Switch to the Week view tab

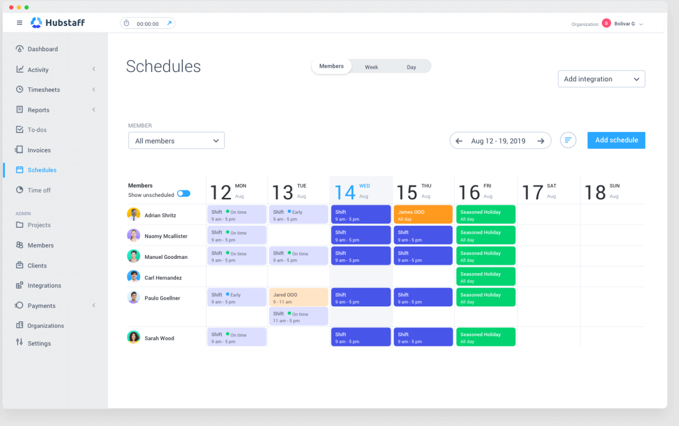pyautogui.click(x=371, y=67)
